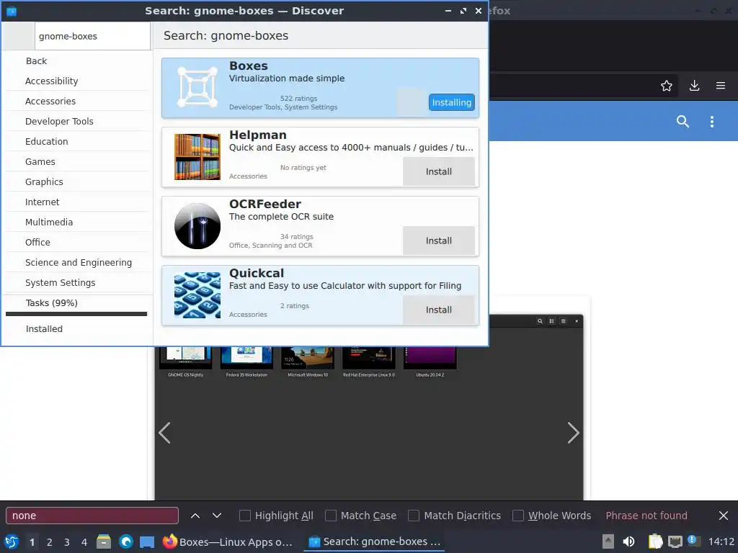Jump to next find result arrow

pyautogui.click(x=216, y=516)
